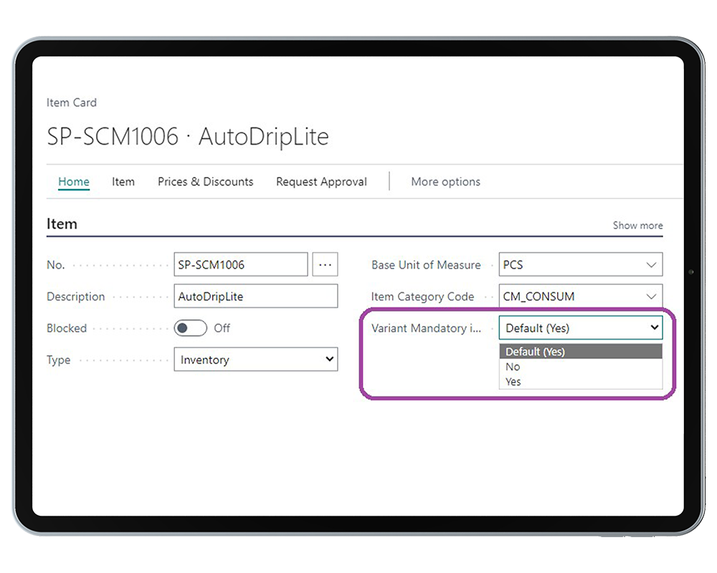The image size is (717, 573).
Task: Collapse the Item section header
Action: pos(62,224)
